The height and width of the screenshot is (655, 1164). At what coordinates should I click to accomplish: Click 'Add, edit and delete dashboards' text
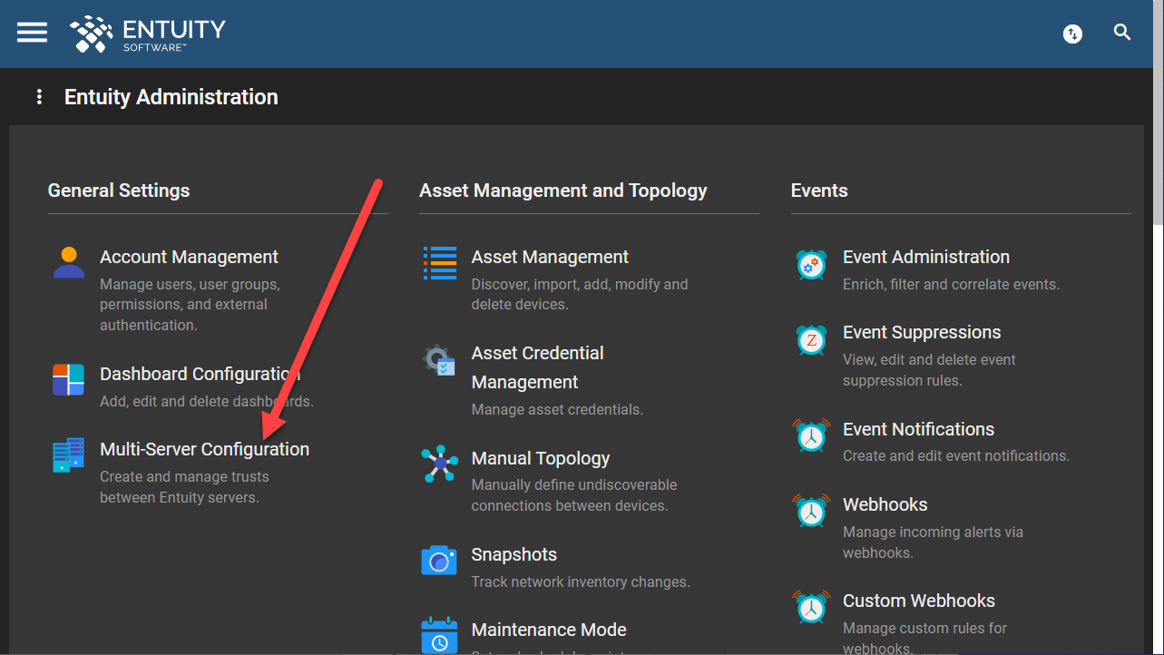[207, 401]
